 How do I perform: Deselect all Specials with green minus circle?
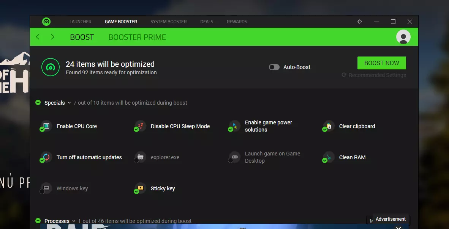point(38,102)
